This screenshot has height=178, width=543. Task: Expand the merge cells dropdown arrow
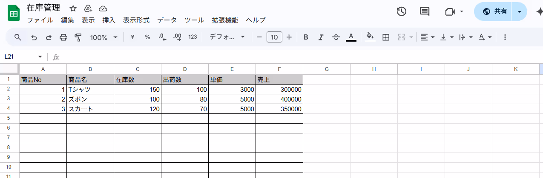pos(411,37)
